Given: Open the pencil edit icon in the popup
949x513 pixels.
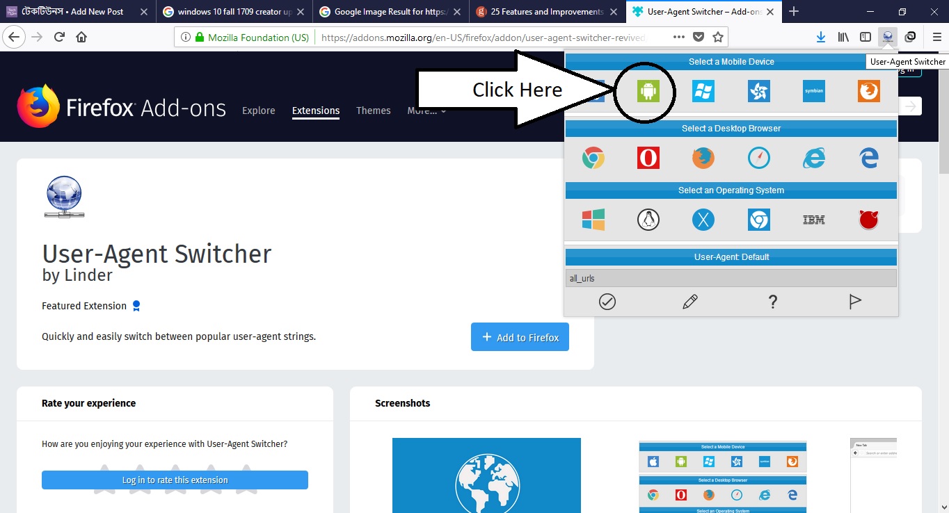Looking at the screenshot, I should tap(690, 302).
